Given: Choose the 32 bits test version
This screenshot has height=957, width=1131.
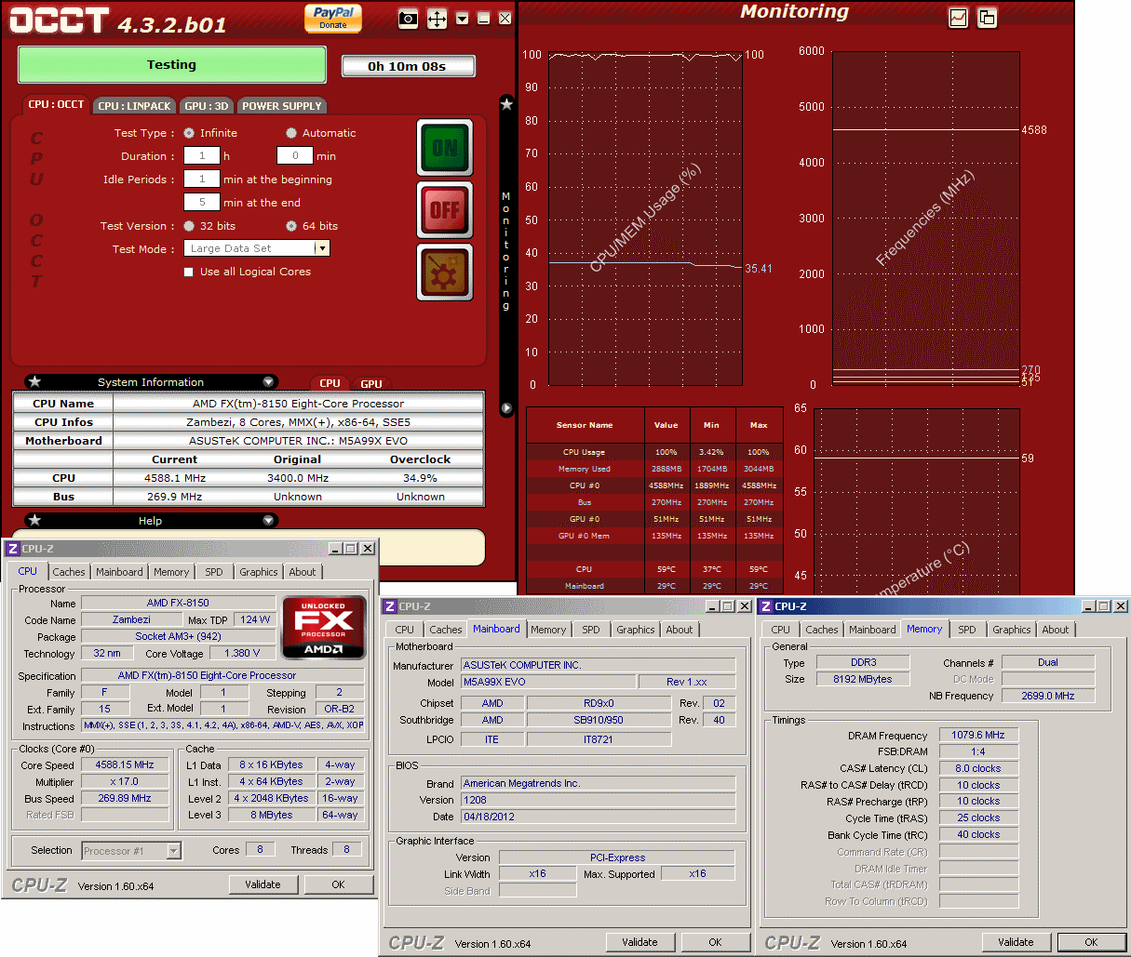Looking at the screenshot, I should pyautogui.click(x=189, y=226).
